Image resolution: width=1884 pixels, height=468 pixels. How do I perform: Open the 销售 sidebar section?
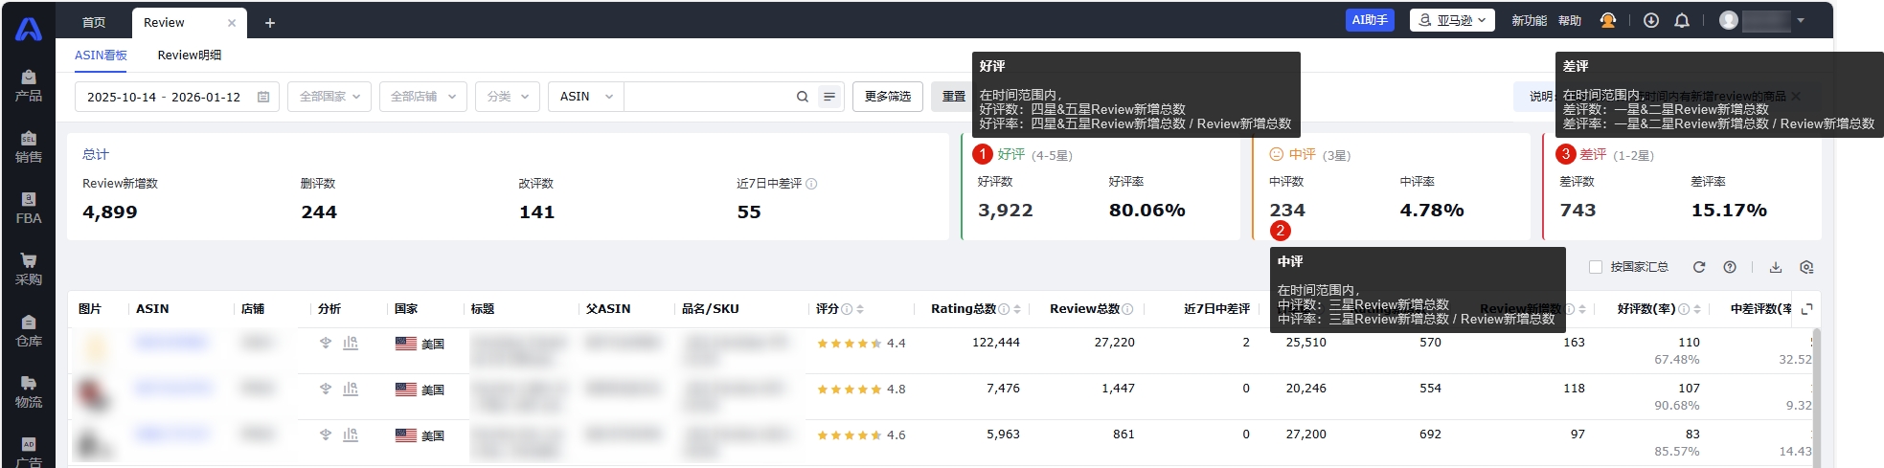pos(29,146)
